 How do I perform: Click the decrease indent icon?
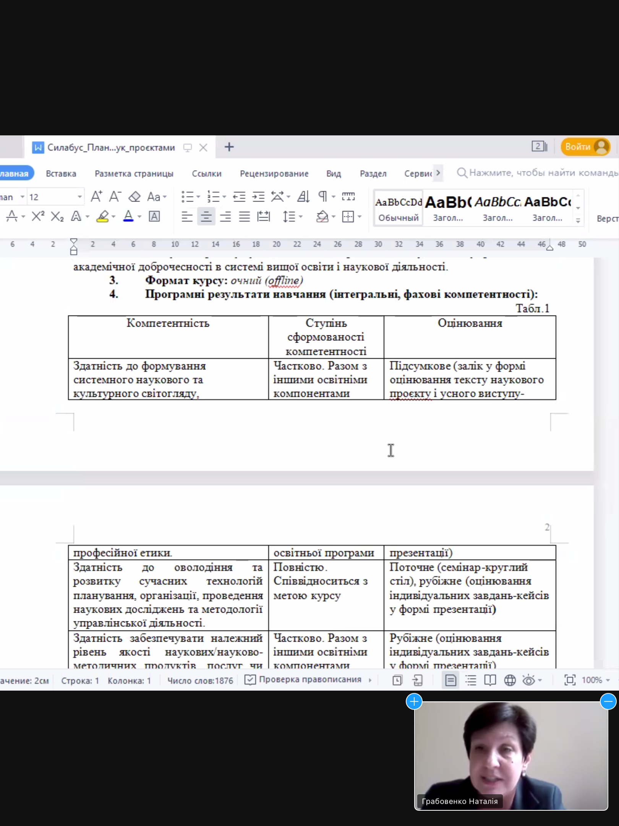coord(239,197)
